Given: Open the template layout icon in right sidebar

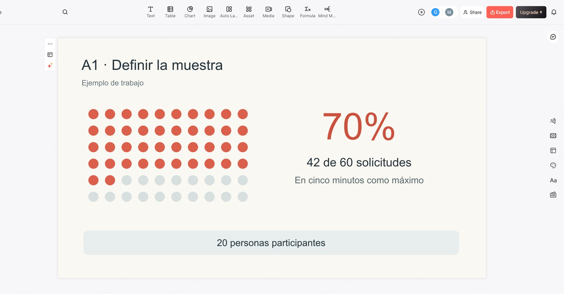Looking at the screenshot, I should point(553,150).
